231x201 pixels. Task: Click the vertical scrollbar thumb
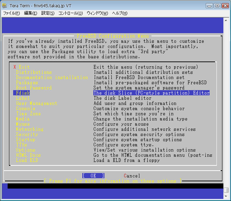click(x=226, y=190)
